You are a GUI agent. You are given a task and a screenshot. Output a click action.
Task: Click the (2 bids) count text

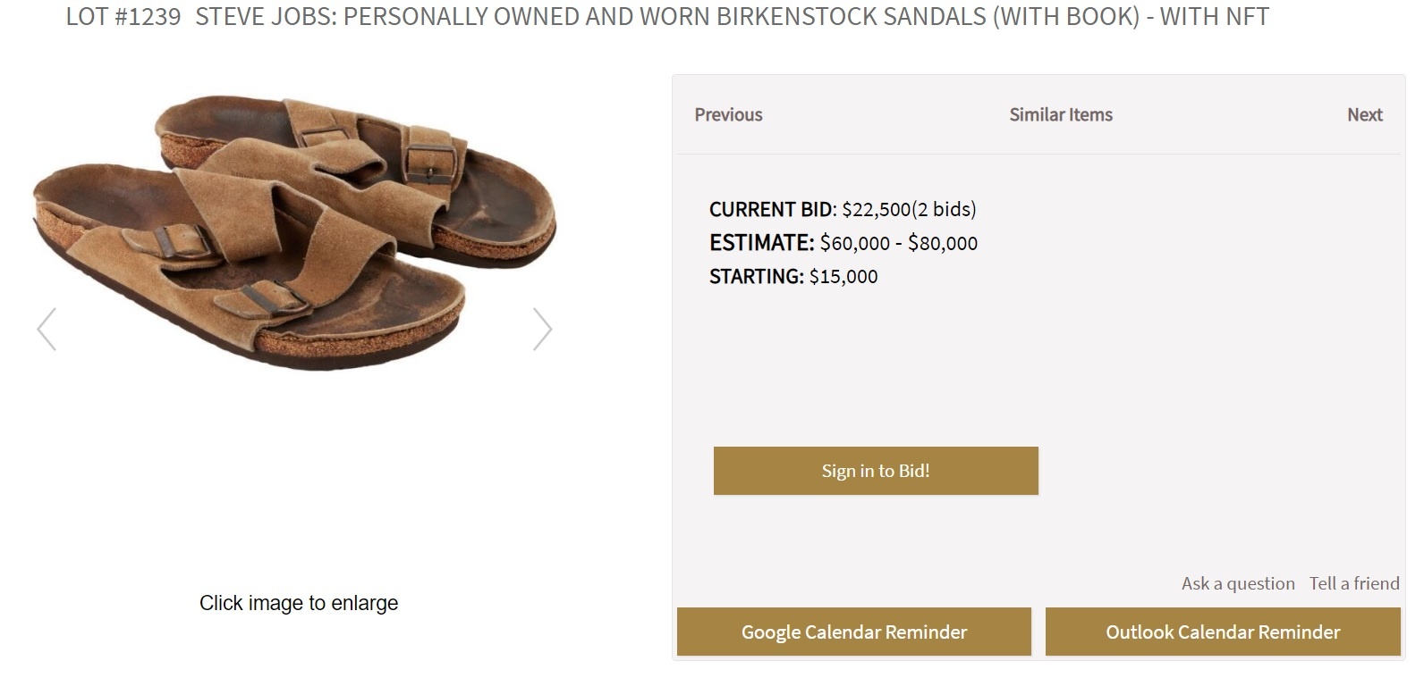click(945, 209)
